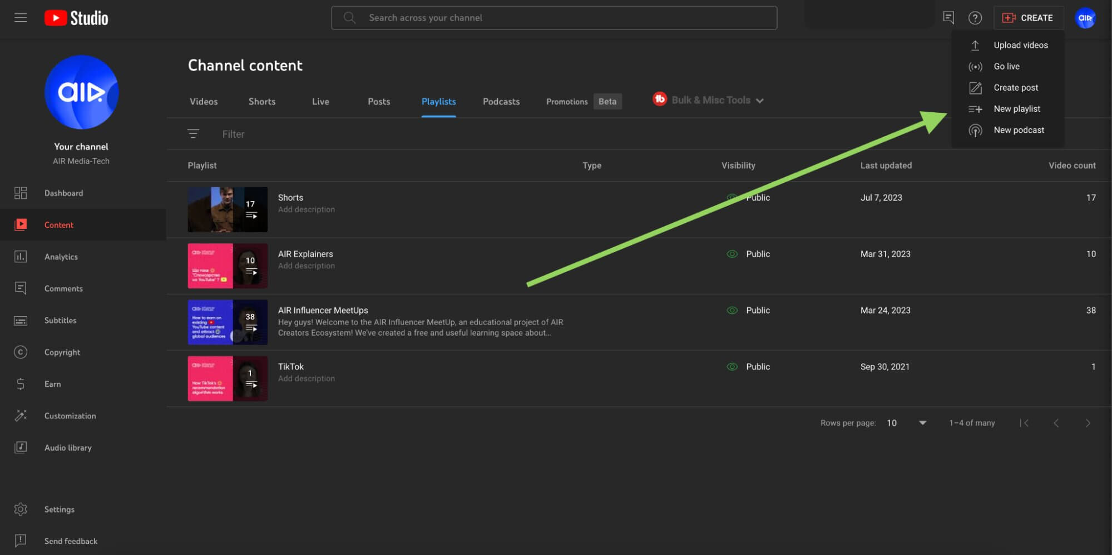The height and width of the screenshot is (555, 1112).
Task: Click the Send feedback icon
Action: [x=21, y=541]
